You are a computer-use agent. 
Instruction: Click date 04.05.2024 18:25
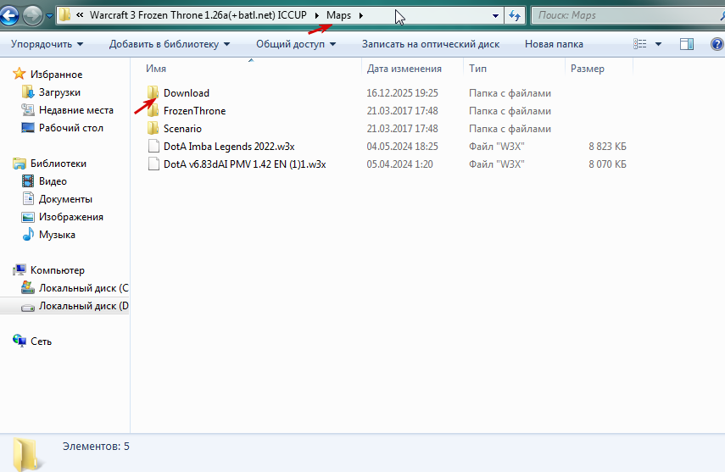(x=402, y=147)
